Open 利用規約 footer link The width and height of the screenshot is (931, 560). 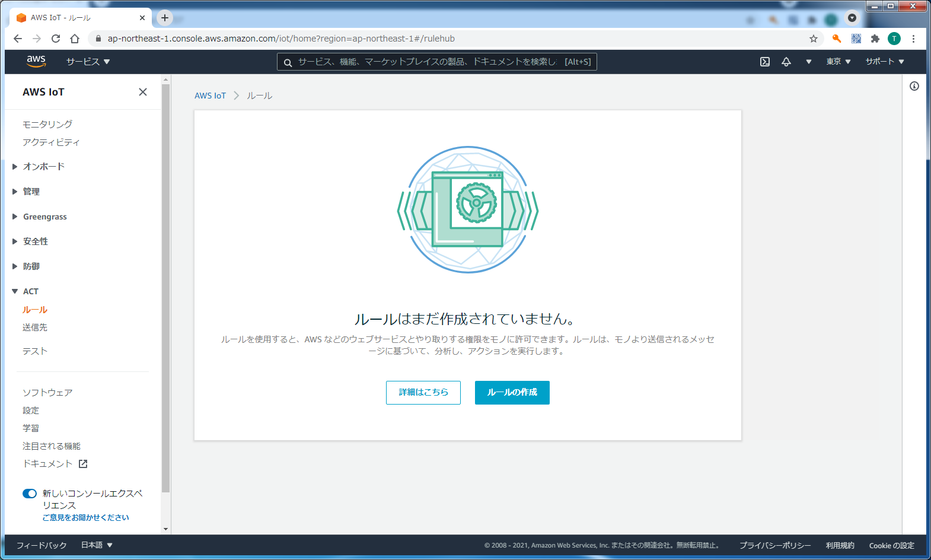coord(840,546)
